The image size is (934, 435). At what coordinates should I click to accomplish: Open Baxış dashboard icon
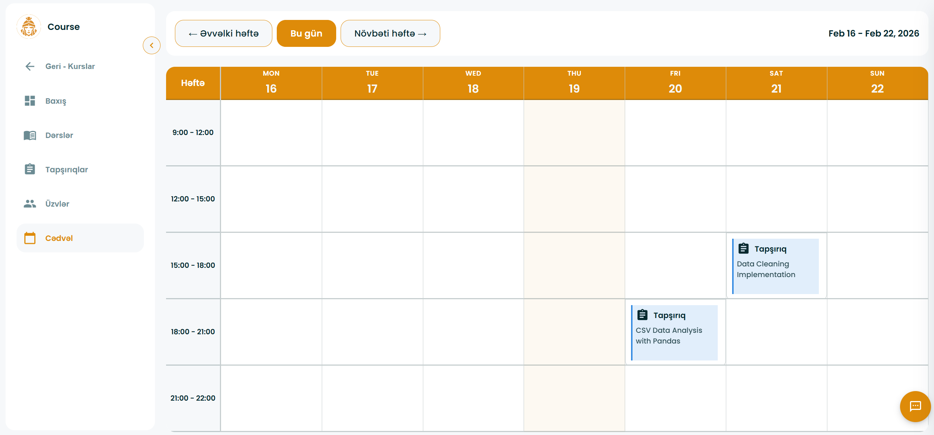[x=30, y=101]
